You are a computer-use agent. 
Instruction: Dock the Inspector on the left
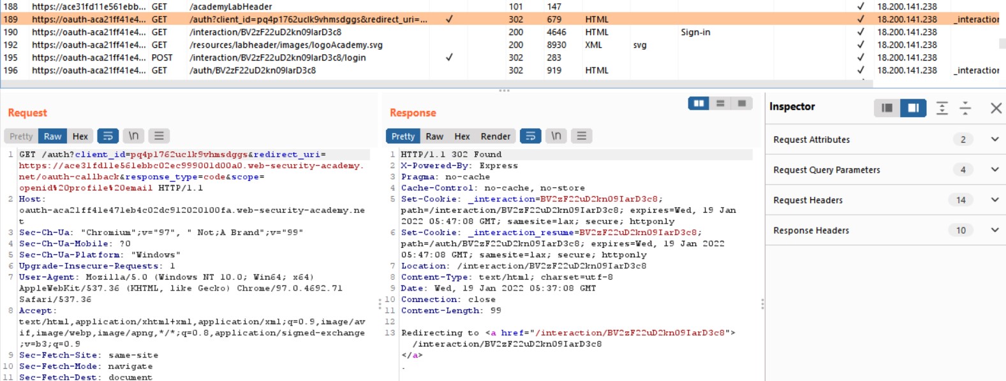tap(887, 108)
